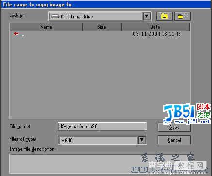Click the Save button

(174, 127)
